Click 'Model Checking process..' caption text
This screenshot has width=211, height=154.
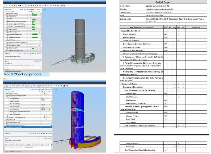tap(23, 74)
